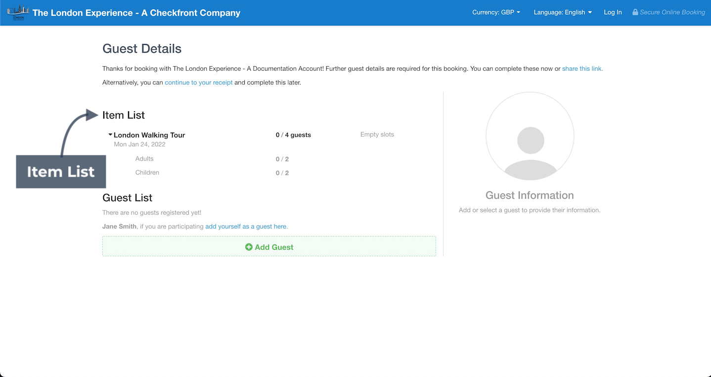Image resolution: width=711 pixels, height=377 pixels.
Task: Click the Adults 0 / 2 count
Action: (282, 159)
